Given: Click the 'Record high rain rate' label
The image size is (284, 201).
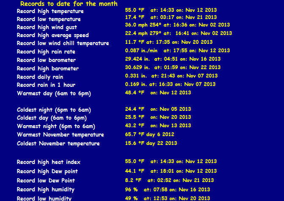Looking at the screenshot, I should tap(46, 52).
